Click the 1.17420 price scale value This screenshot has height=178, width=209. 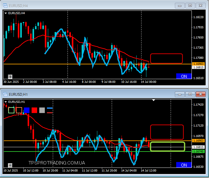pyautogui.click(x=199, y=105)
